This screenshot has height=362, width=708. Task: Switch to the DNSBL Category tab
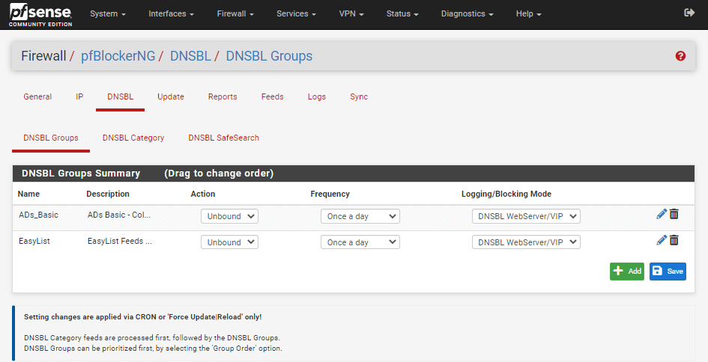133,138
